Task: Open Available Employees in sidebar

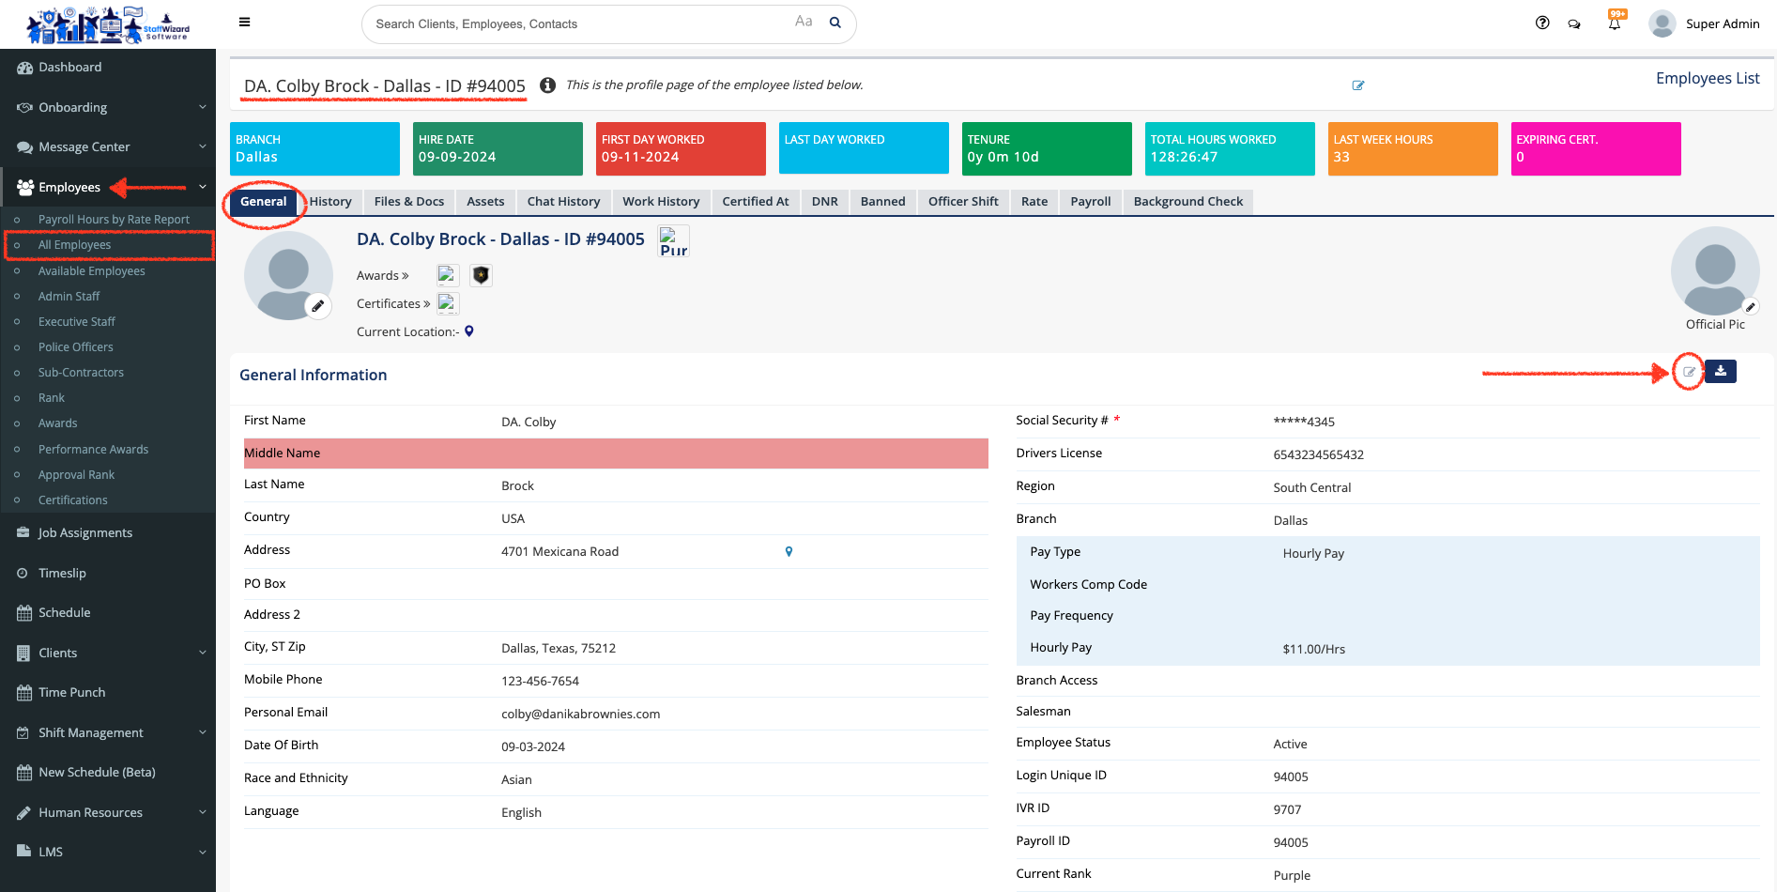Action: (x=91, y=271)
